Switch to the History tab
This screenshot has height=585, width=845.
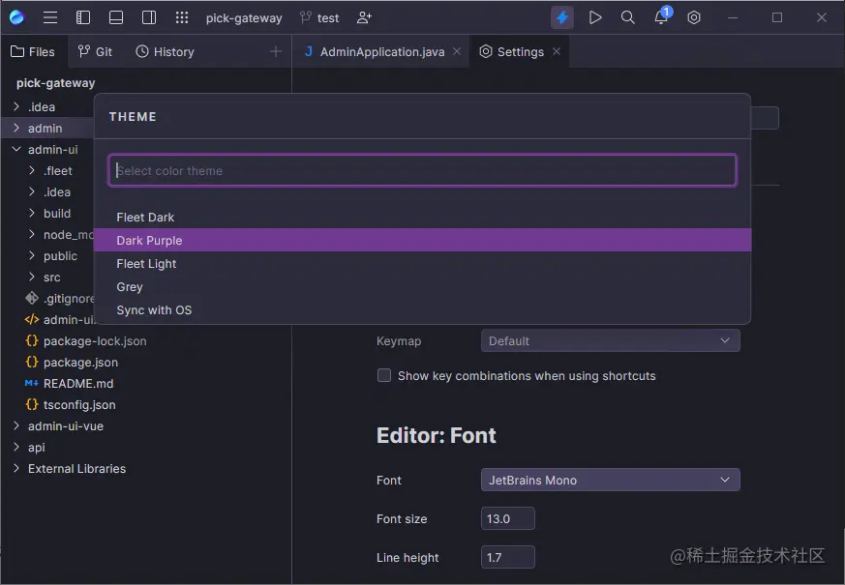165,51
